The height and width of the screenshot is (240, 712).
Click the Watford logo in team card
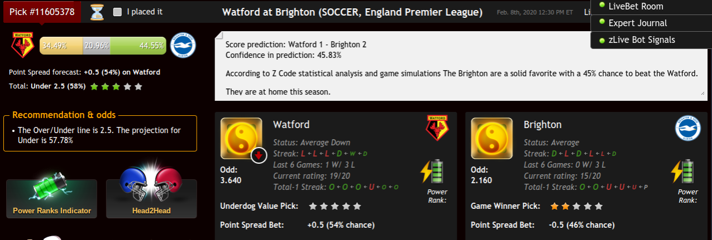(x=438, y=128)
